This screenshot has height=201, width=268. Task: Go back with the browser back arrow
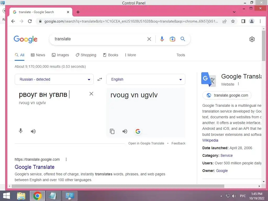click(x=13, y=21)
